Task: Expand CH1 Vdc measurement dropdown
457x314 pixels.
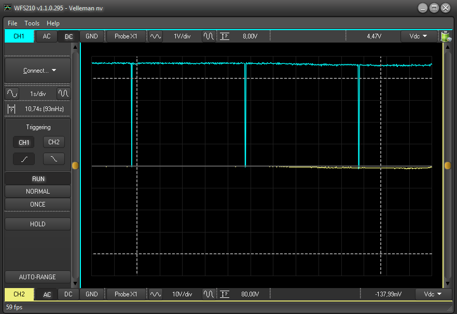Action: point(418,36)
